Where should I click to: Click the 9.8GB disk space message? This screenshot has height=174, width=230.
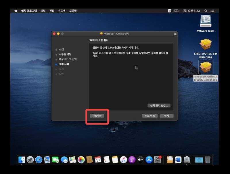(x=116, y=48)
